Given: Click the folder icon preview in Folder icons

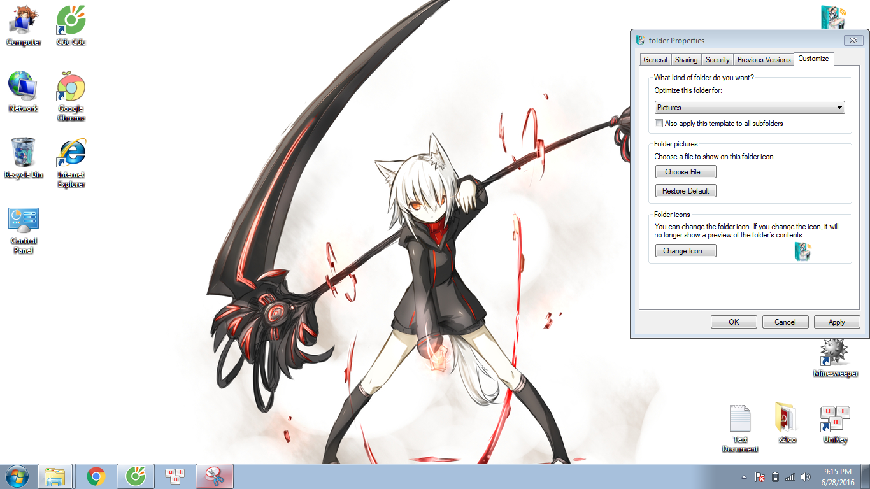Looking at the screenshot, I should click(802, 251).
